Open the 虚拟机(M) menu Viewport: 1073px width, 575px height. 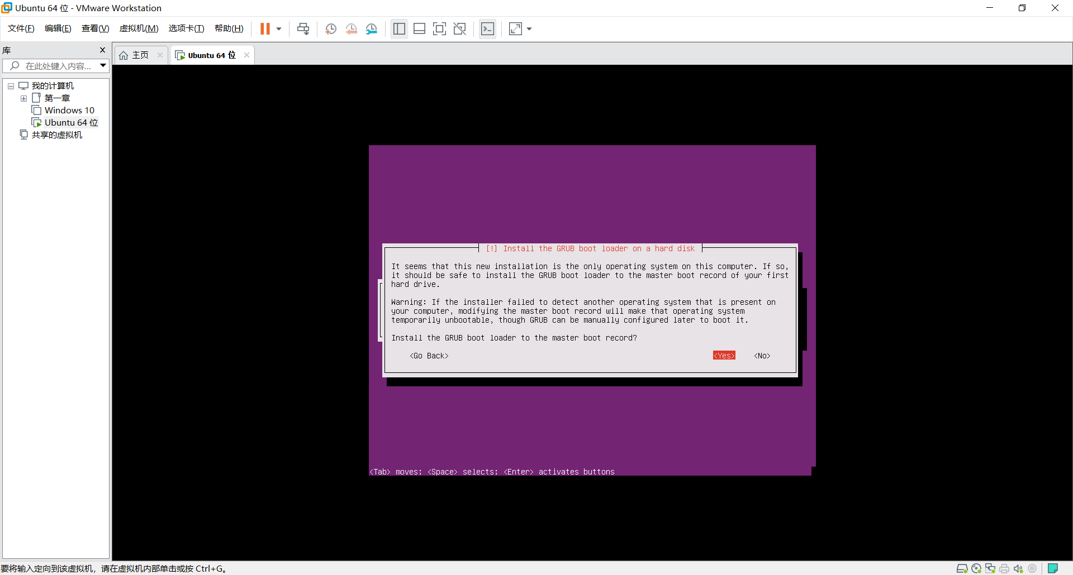[139, 28]
